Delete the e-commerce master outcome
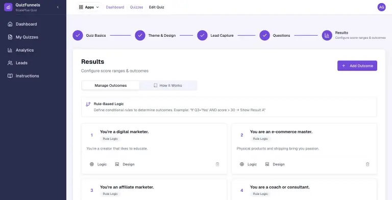 367,164
